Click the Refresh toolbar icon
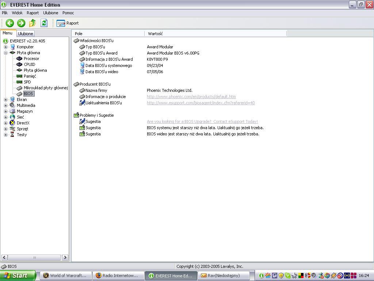This screenshot has width=374, height=281. tap(44, 23)
